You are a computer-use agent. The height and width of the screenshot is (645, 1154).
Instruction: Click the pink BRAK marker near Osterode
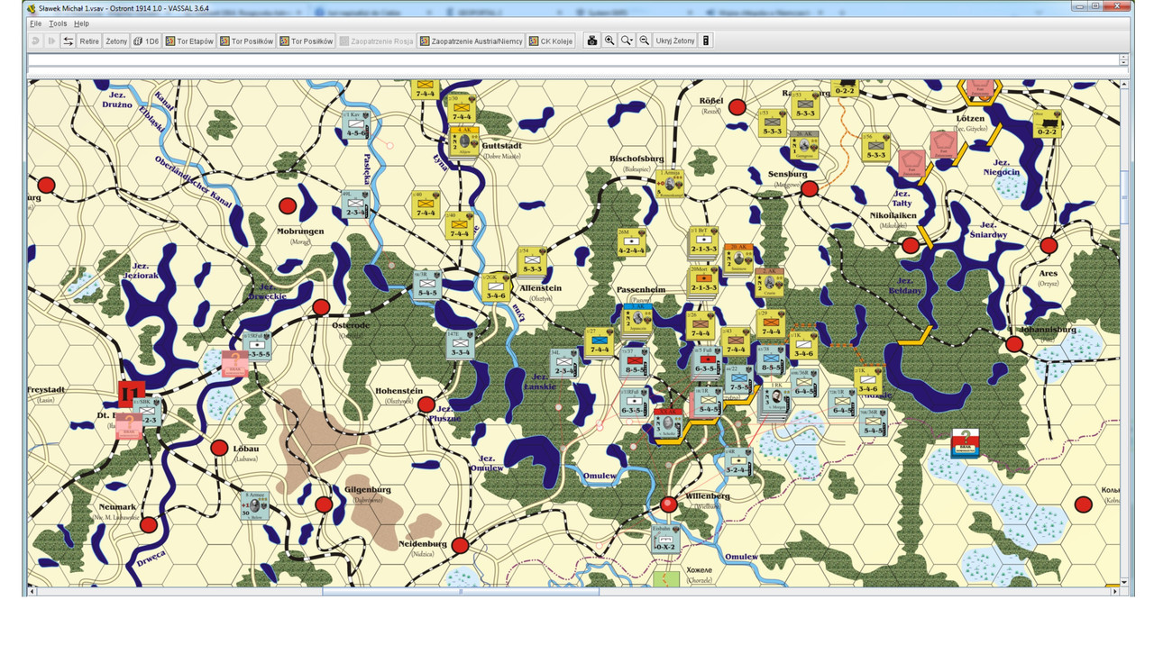234,363
